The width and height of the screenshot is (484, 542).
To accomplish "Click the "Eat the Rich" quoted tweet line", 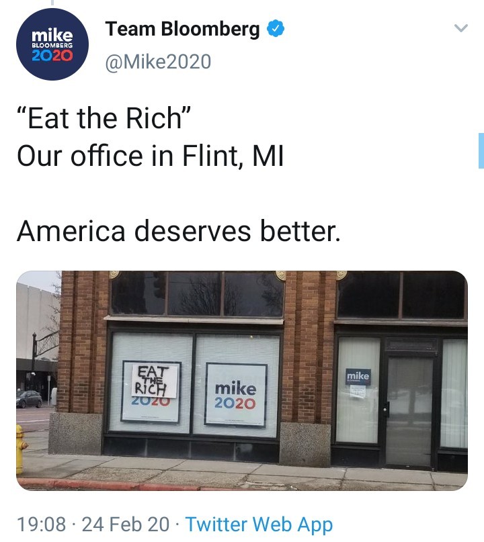I will (x=104, y=118).
